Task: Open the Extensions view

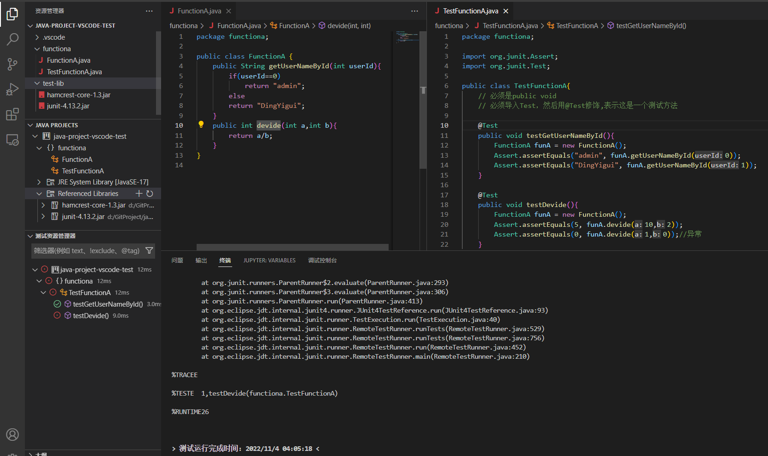Action: pos(12,114)
